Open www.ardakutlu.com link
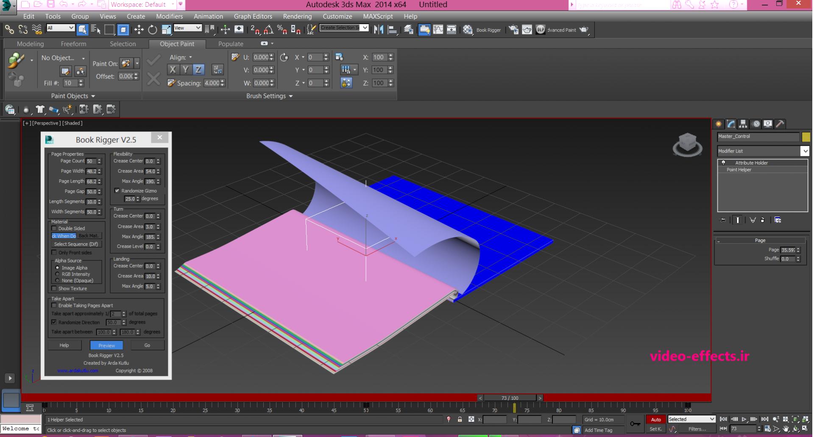 tap(78, 370)
